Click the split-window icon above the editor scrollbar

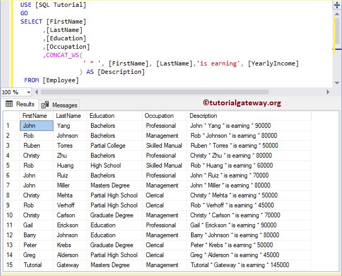pos(337,5)
